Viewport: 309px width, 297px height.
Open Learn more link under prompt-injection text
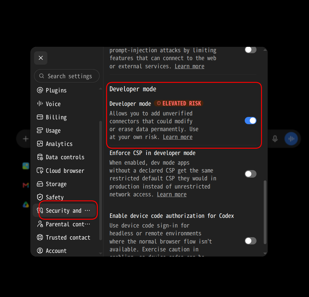190,66
